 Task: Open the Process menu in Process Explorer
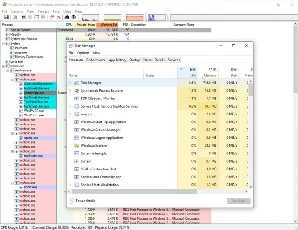click(43, 12)
